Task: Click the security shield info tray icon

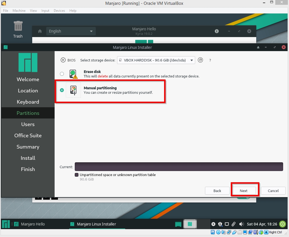Action: click(220, 224)
